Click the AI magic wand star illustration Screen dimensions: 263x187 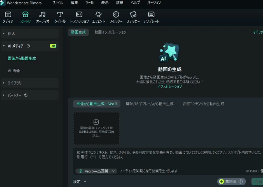tap(169, 52)
